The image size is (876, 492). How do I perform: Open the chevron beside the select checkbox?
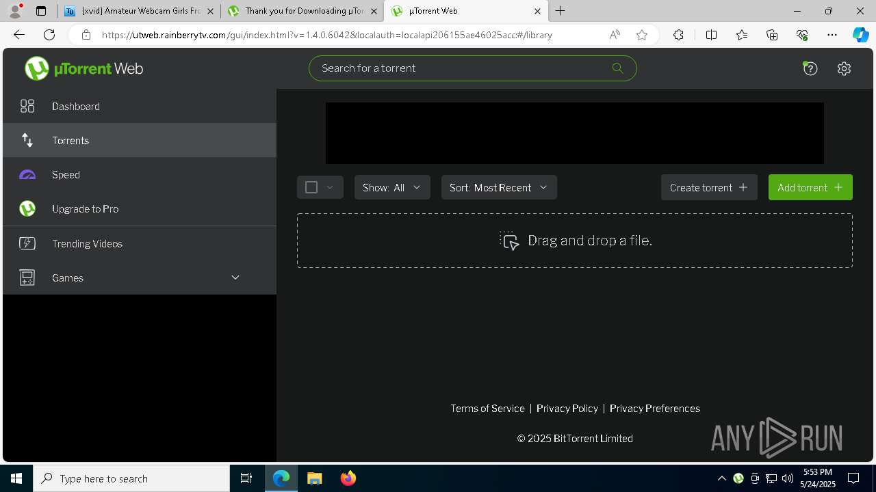[330, 187]
